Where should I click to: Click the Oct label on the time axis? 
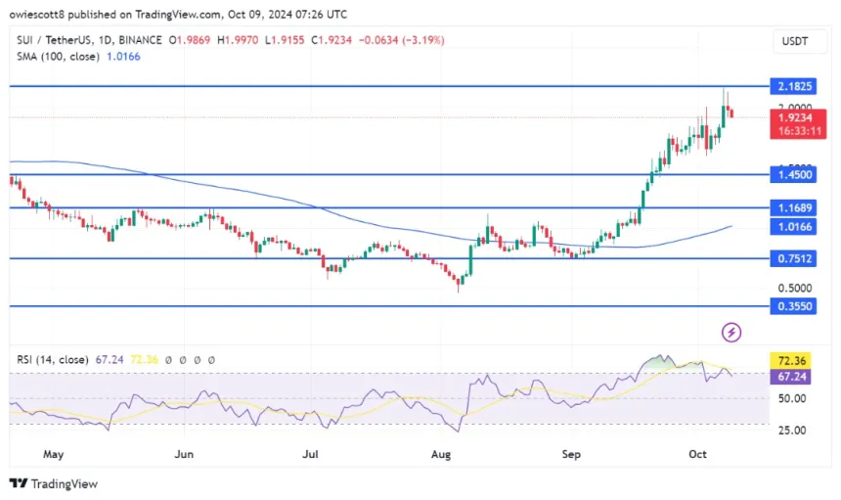(x=696, y=454)
